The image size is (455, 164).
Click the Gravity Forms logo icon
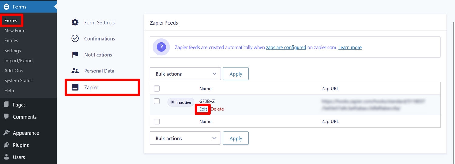(x=6, y=7)
